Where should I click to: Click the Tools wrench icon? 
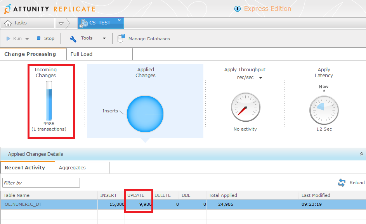click(x=73, y=39)
